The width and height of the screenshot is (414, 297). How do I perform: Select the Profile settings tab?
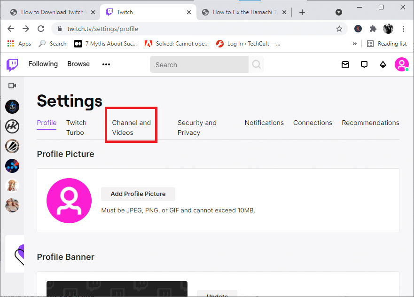click(x=47, y=123)
